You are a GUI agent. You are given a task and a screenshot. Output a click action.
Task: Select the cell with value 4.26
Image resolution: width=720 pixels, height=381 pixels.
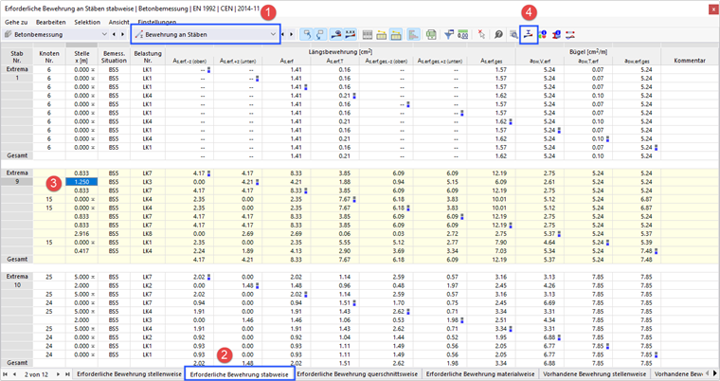[540, 285]
